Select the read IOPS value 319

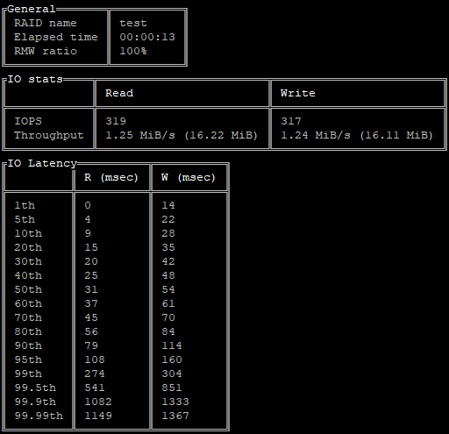pos(116,121)
